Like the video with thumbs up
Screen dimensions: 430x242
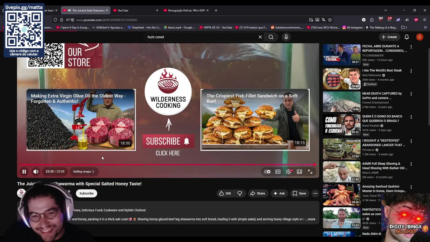pos(225,193)
